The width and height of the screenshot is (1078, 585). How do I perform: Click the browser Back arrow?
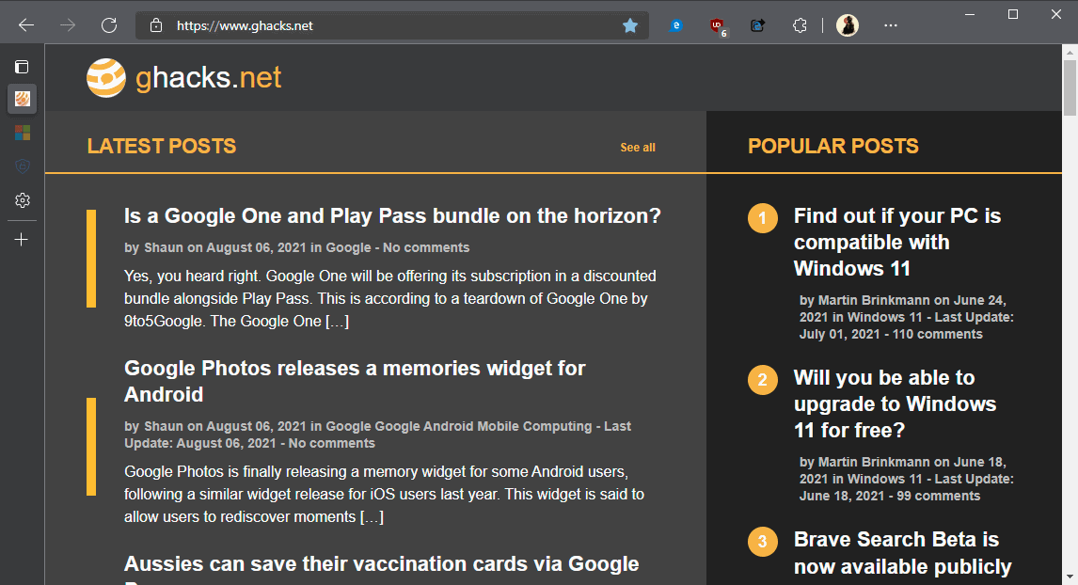(26, 25)
